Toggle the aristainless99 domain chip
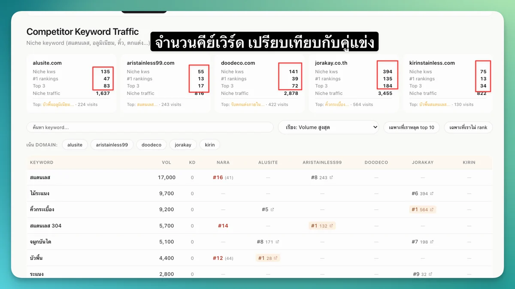The width and height of the screenshot is (515, 289). (x=112, y=145)
